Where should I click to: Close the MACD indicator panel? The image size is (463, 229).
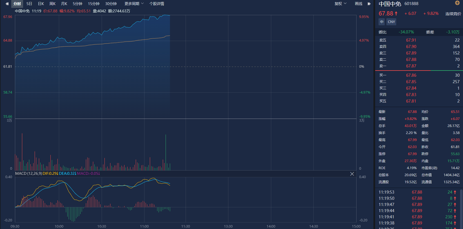(352, 174)
